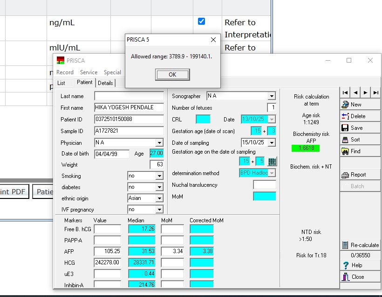Expand the Sonographer combo box
The width and height of the screenshot is (382, 297).
(272, 96)
